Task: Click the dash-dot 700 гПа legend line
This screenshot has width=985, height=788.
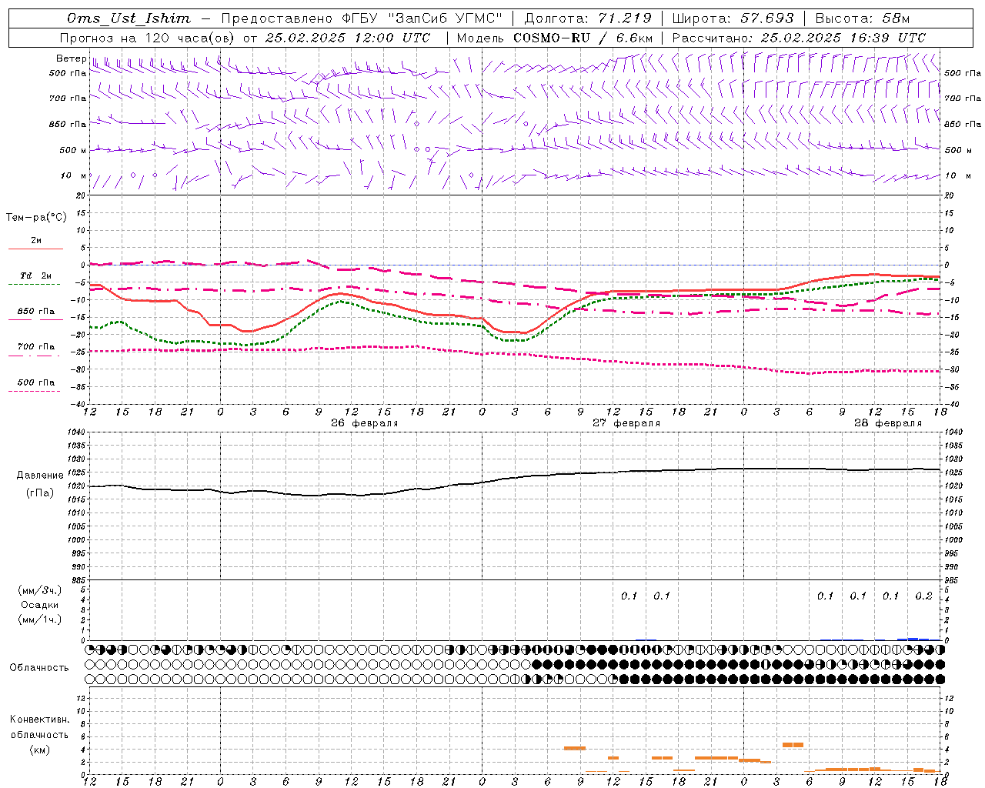Action: coord(35,356)
